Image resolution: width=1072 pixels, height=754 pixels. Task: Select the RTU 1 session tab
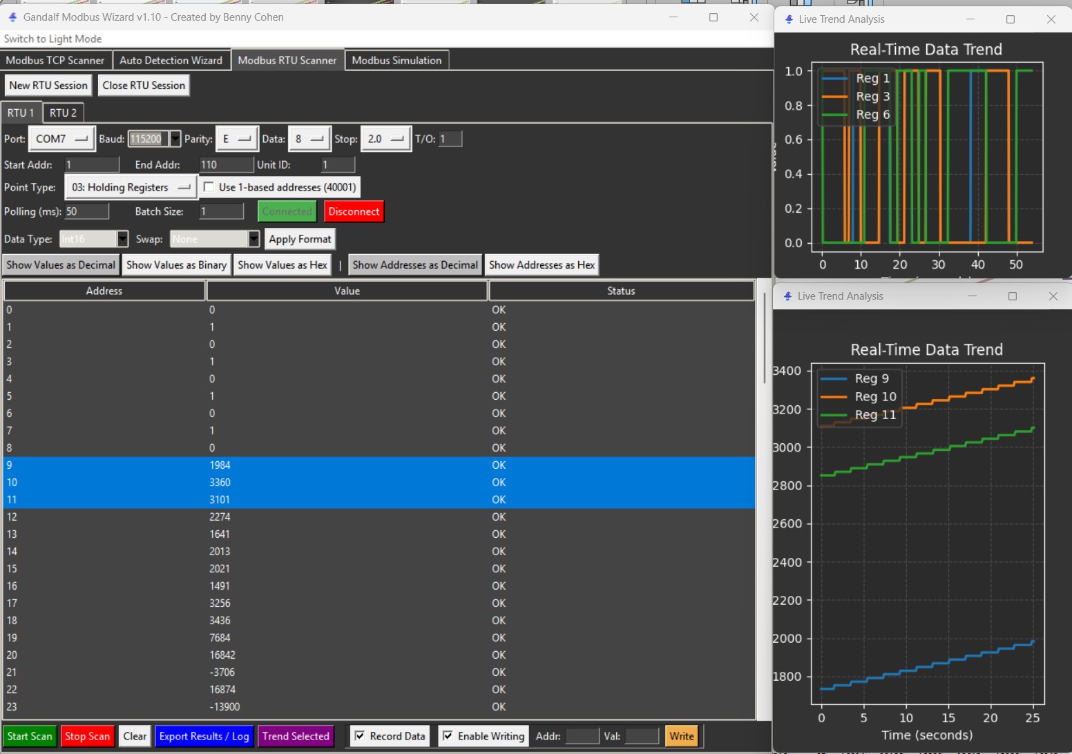coord(21,113)
